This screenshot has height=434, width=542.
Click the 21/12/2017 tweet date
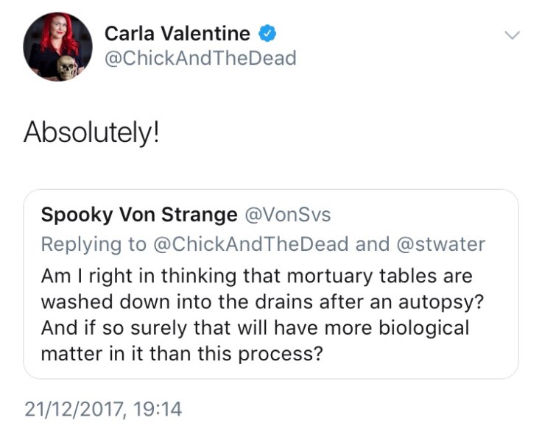[74, 409]
